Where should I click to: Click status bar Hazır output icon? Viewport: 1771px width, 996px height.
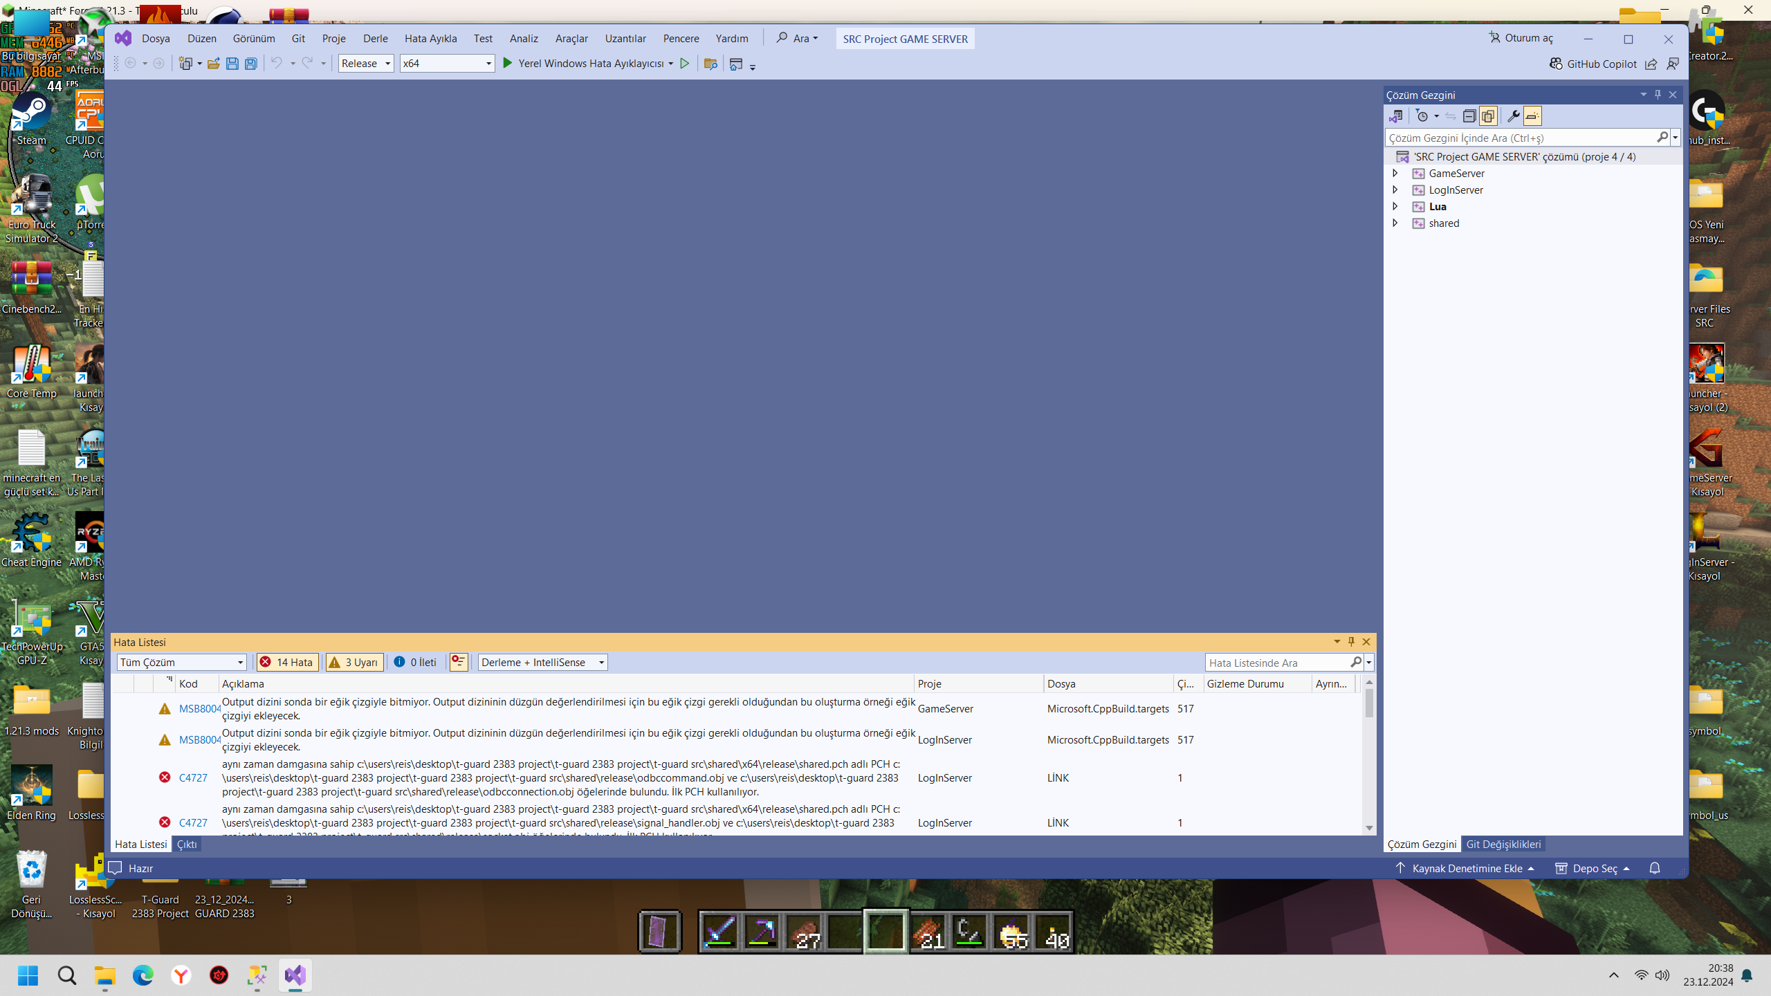pyautogui.click(x=116, y=868)
